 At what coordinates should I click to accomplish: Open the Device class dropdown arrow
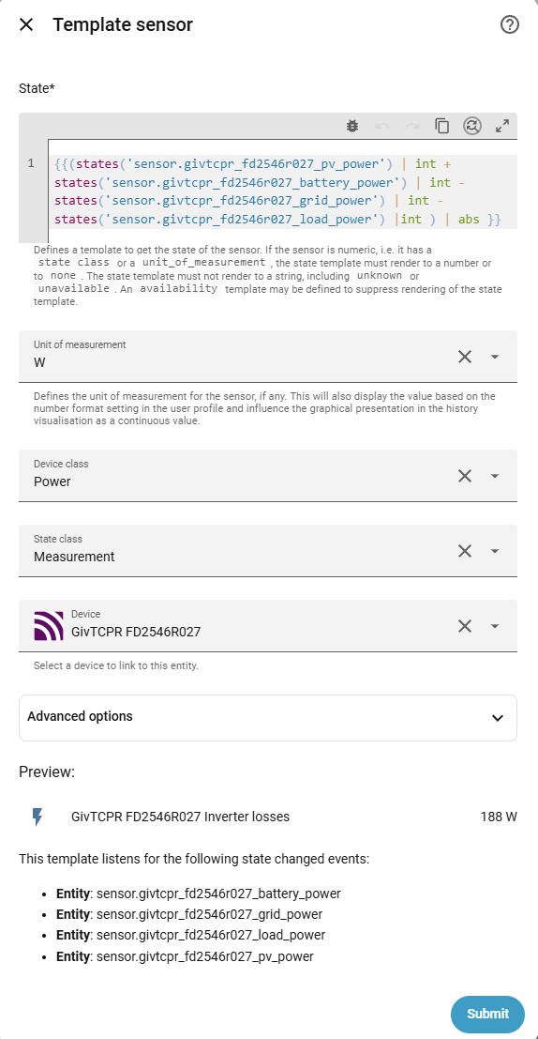click(x=495, y=476)
